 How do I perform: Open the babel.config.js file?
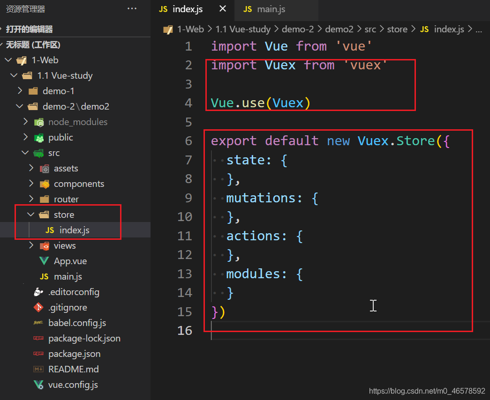coord(77,323)
